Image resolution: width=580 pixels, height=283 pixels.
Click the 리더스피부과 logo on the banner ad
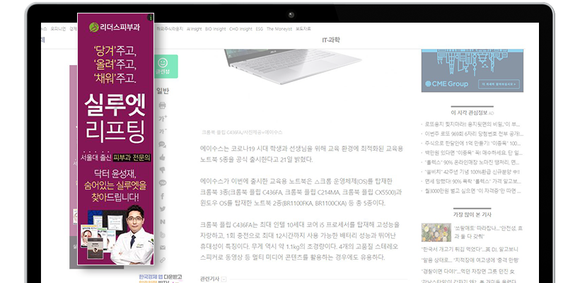tap(115, 27)
